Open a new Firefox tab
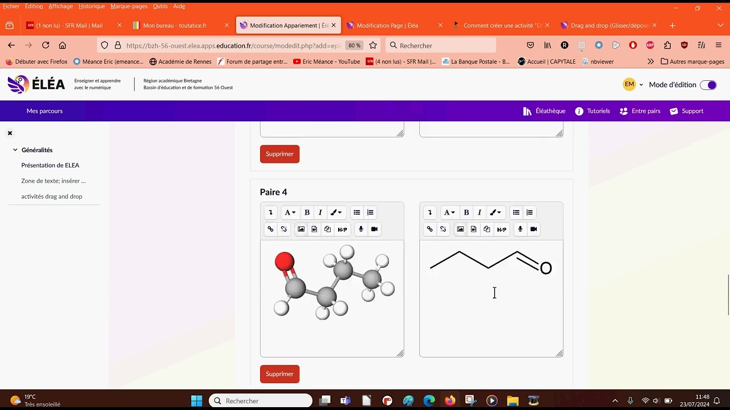 click(x=672, y=26)
